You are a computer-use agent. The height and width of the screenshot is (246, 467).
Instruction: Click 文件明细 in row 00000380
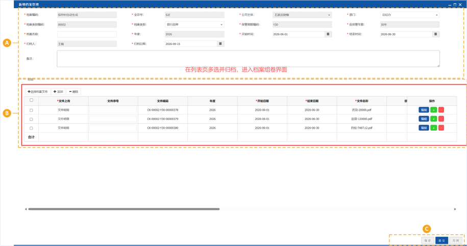coord(63,128)
